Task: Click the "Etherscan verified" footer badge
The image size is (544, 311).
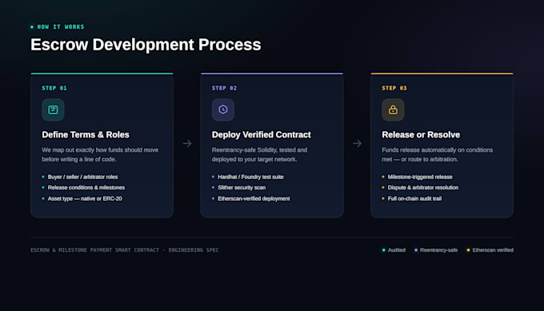Action: click(x=490, y=250)
